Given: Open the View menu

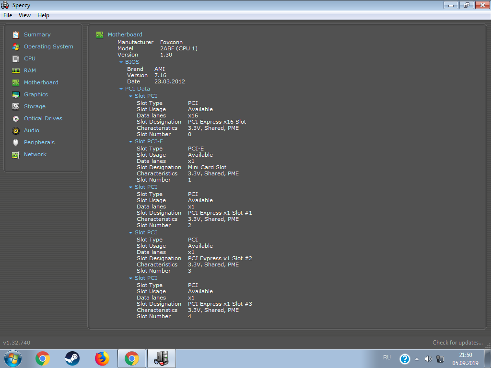Looking at the screenshot, I should click(24, 15).
